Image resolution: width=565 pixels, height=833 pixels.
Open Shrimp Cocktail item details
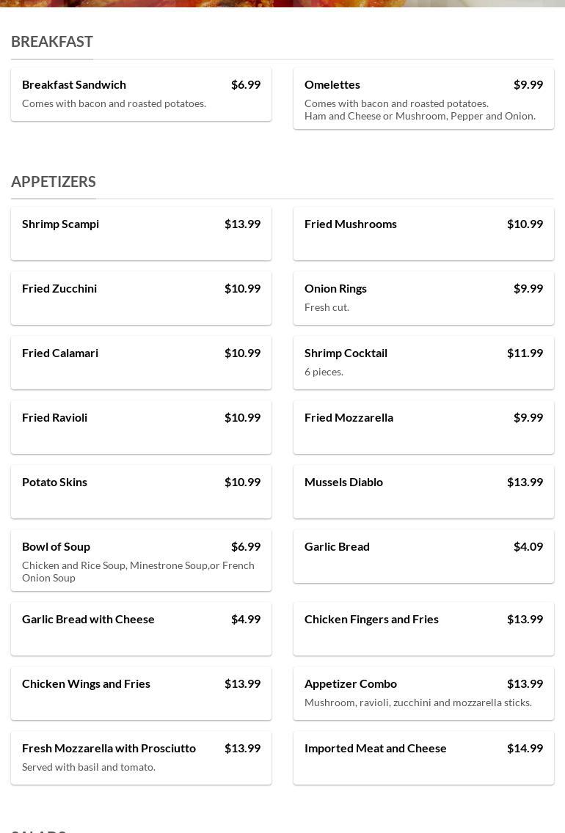423,362
